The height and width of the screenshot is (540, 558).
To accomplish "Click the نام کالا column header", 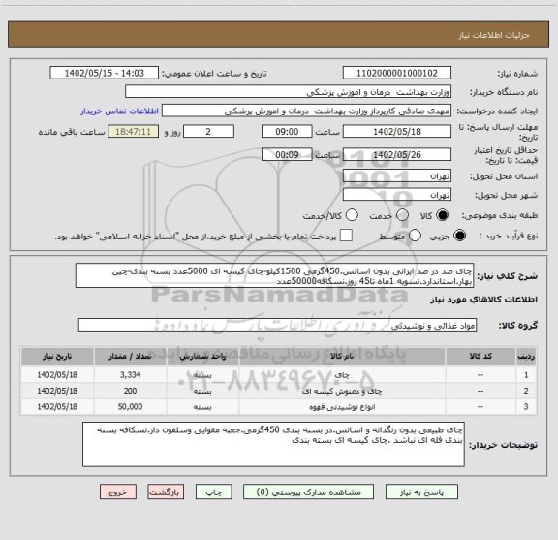I will [x=342, y=356].
